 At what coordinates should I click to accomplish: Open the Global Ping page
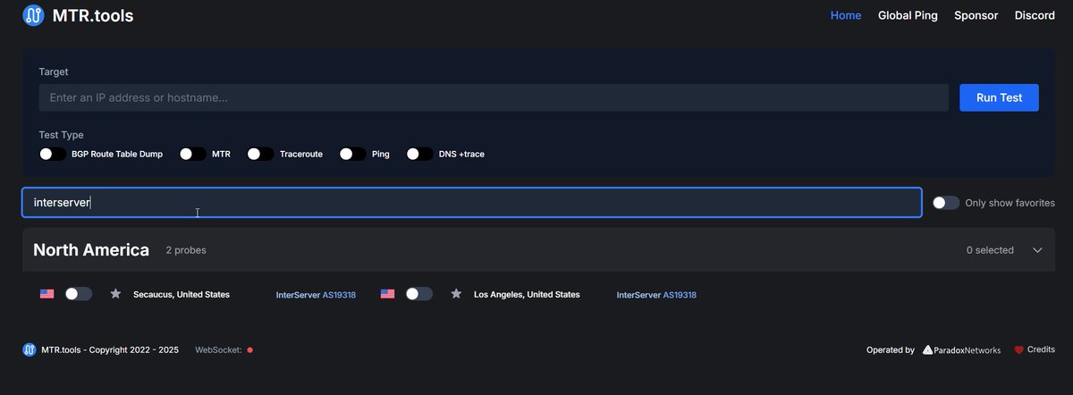(908, 15)
